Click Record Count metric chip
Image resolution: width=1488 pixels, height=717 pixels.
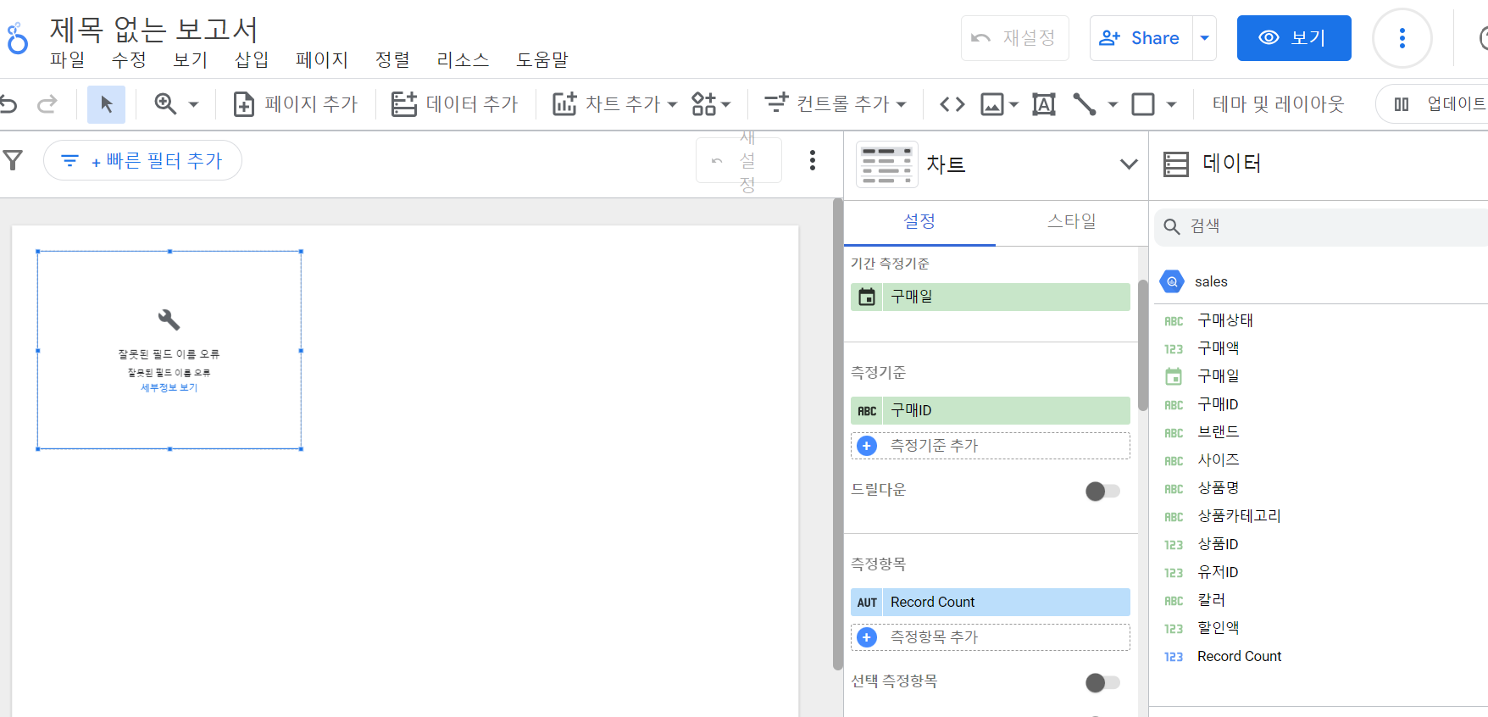(991, 602)
